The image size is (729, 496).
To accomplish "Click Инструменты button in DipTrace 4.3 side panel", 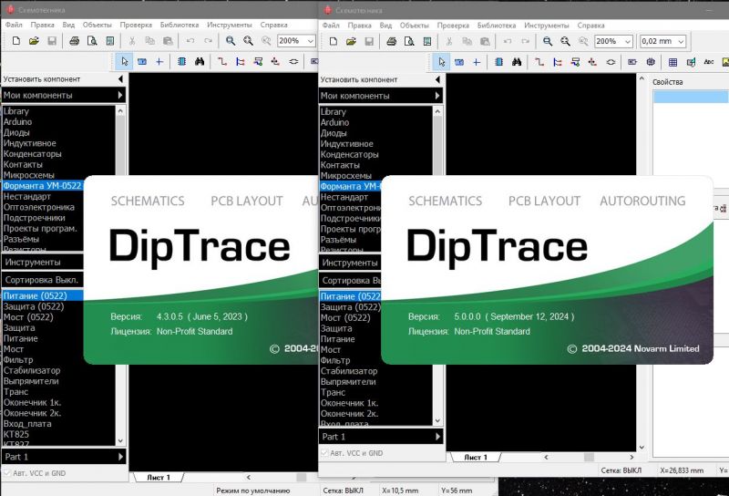I will [43, 262].
